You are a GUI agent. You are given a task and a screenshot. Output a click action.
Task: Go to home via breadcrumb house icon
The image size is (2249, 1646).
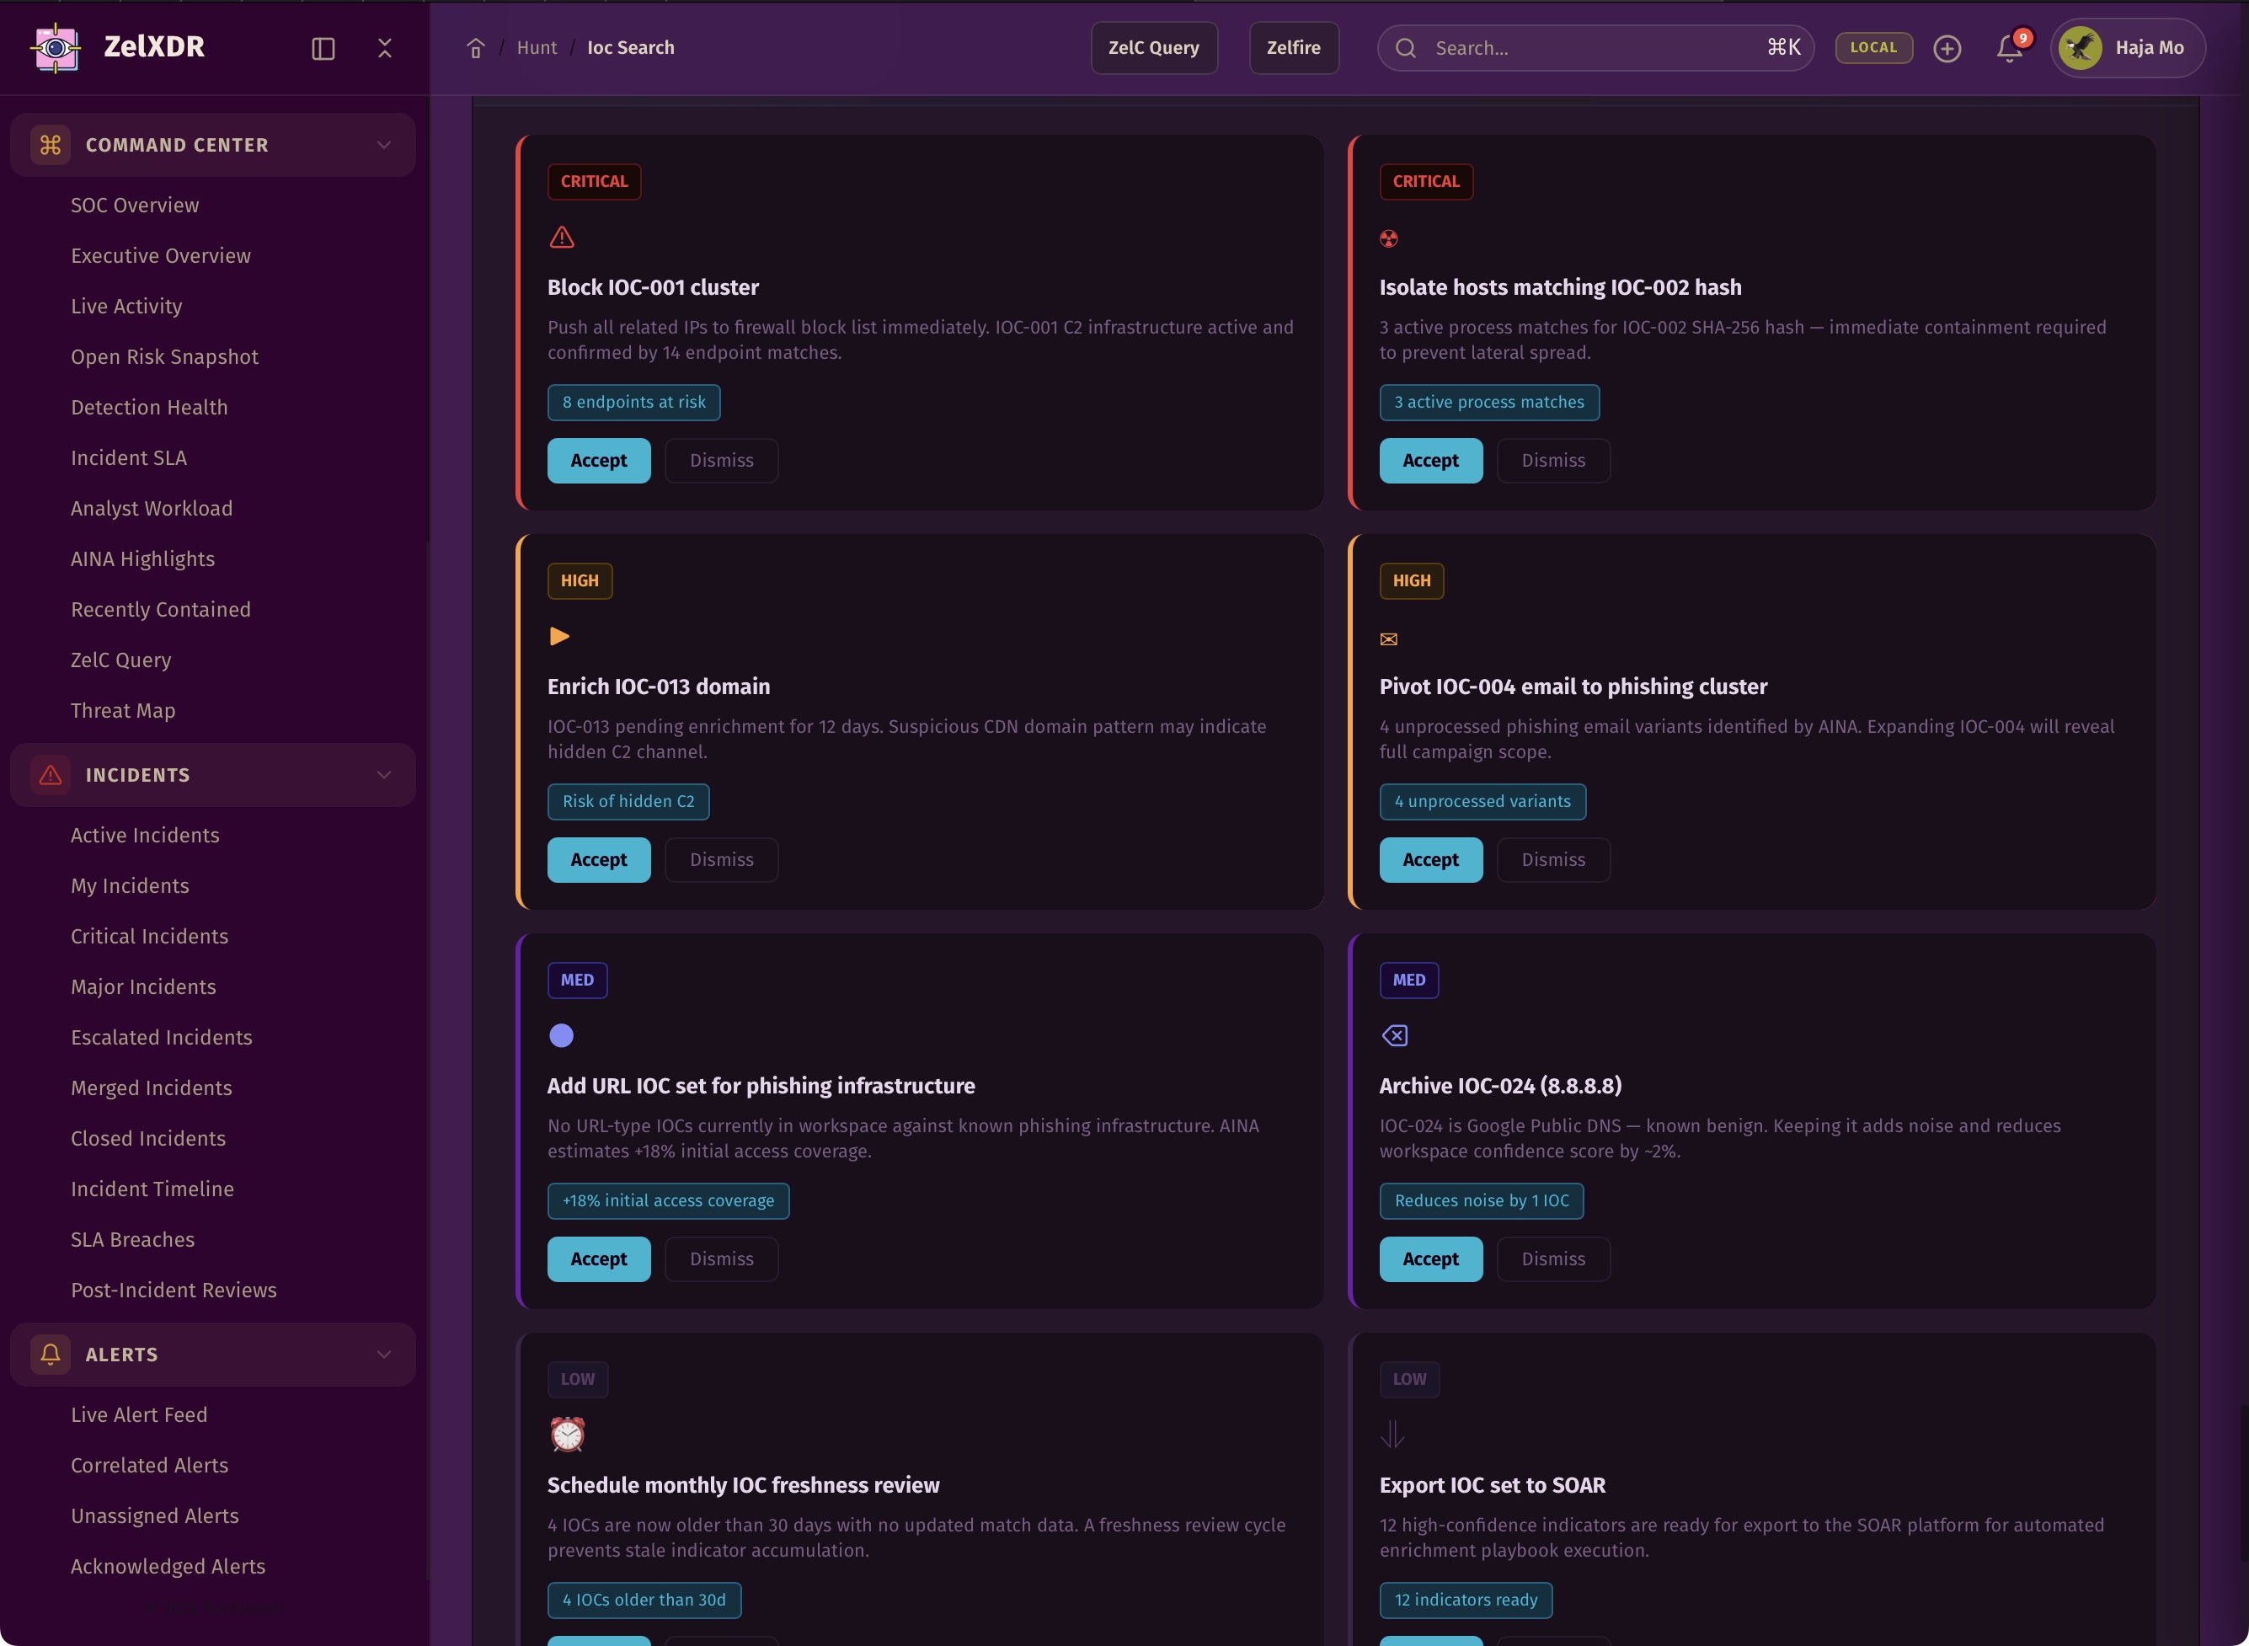(x=475, y=48)
